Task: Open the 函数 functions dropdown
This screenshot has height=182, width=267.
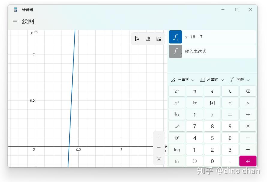Action: (240, 80)
